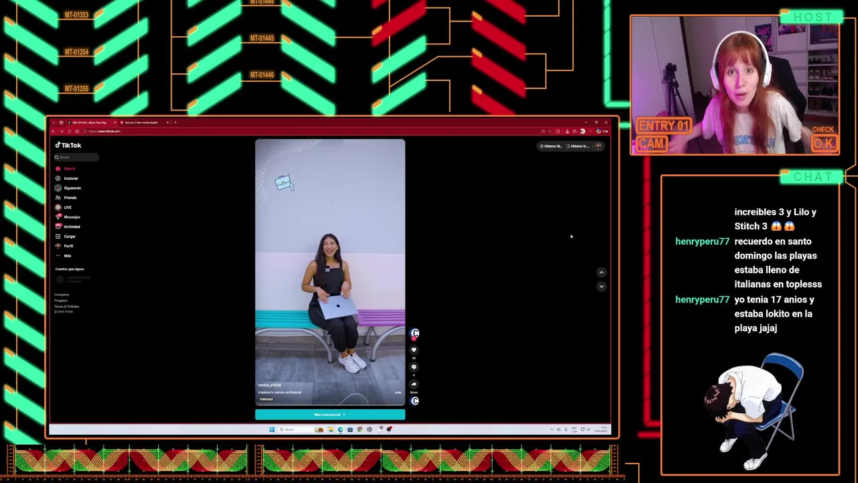Open the Company footer link

(x=62, y=294)
